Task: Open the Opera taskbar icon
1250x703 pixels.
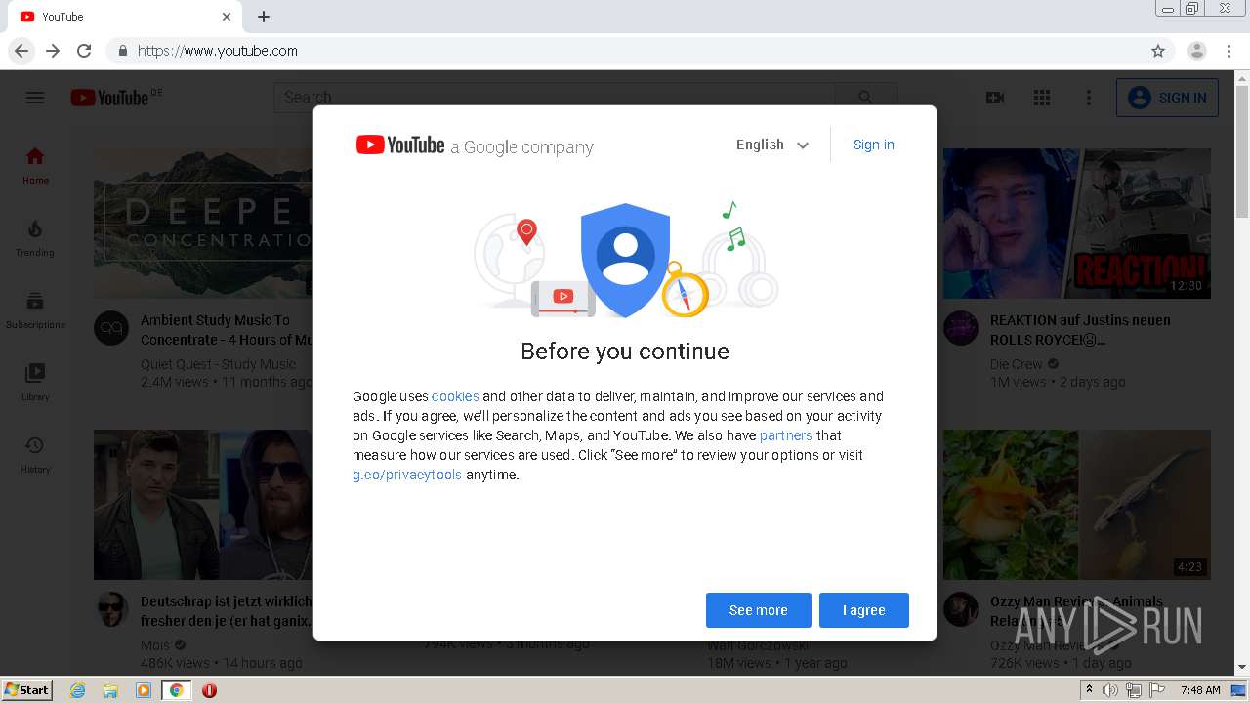Action: point(209,690)
